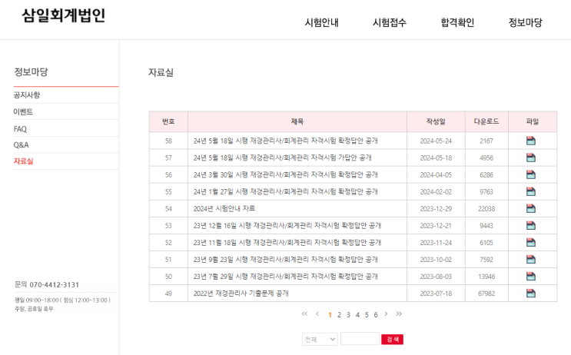The image size is (571, 355).
Task: Click date cell 2024-05-24
Action: (436, 141)
